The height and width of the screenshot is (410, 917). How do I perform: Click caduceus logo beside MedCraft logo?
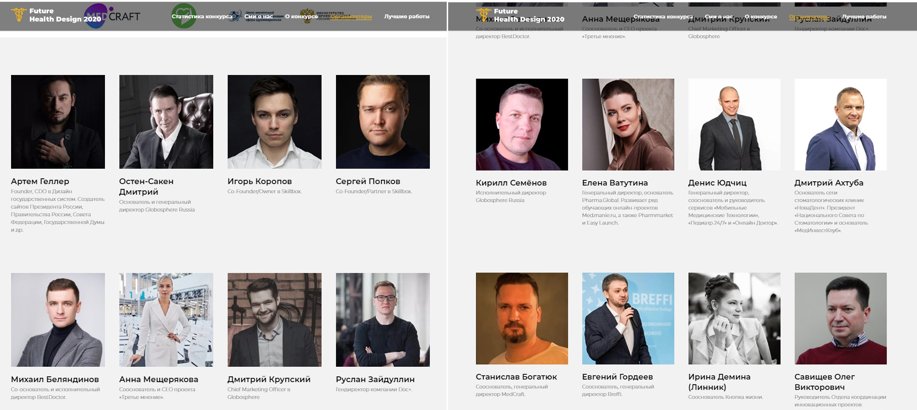19,15
